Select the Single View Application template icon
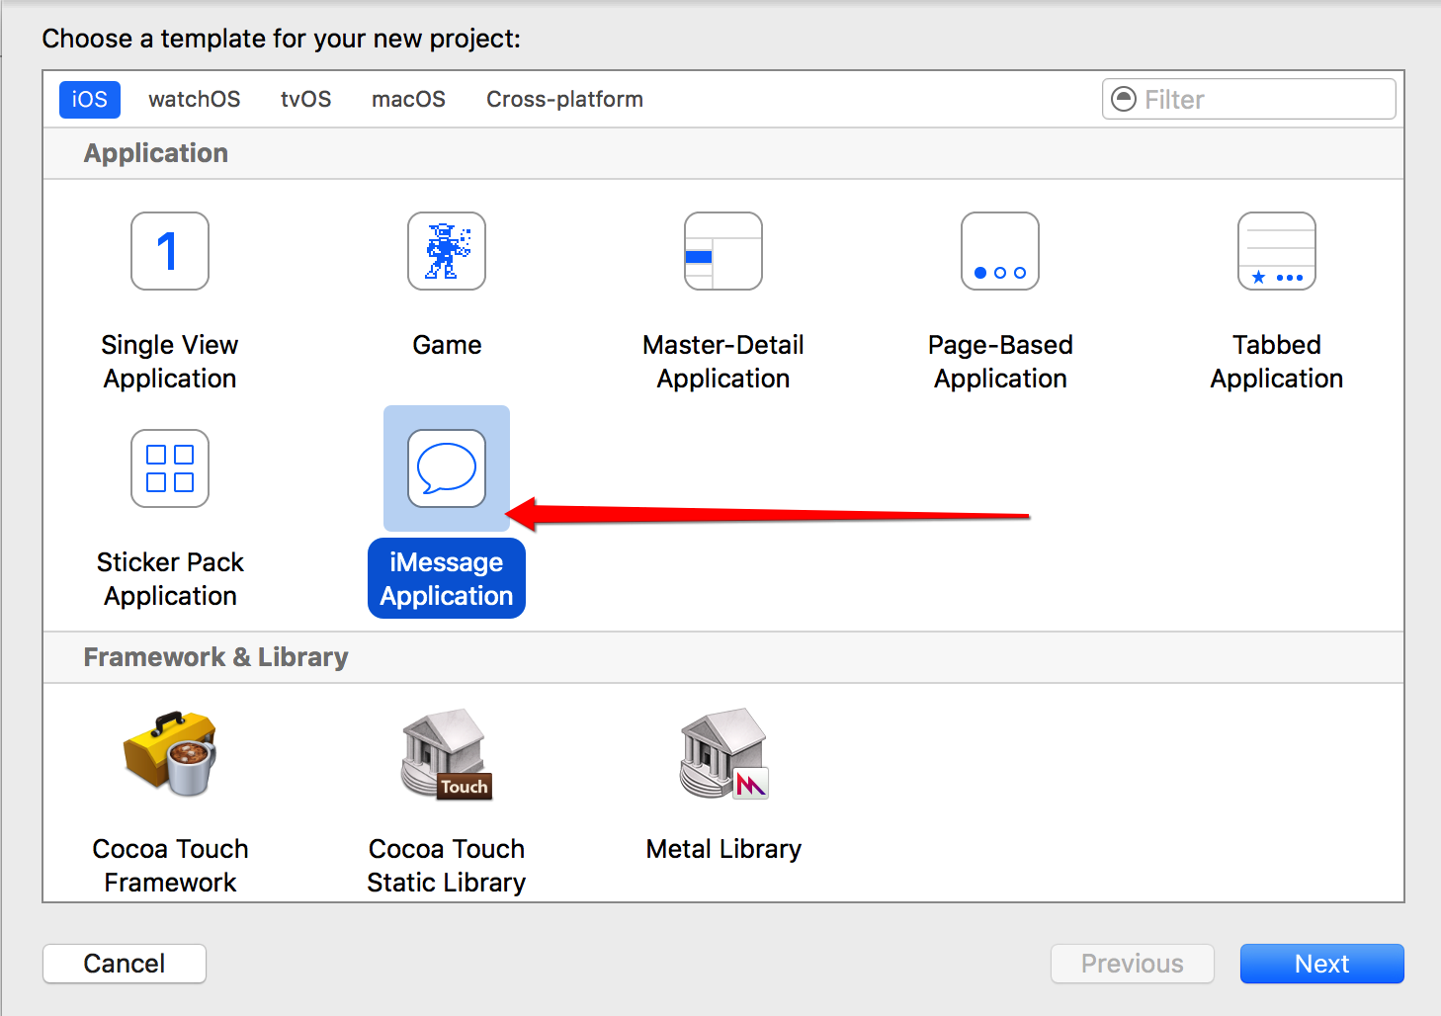The height and width of the screenshot is (1016, 1441). click(x=170, y=251)
